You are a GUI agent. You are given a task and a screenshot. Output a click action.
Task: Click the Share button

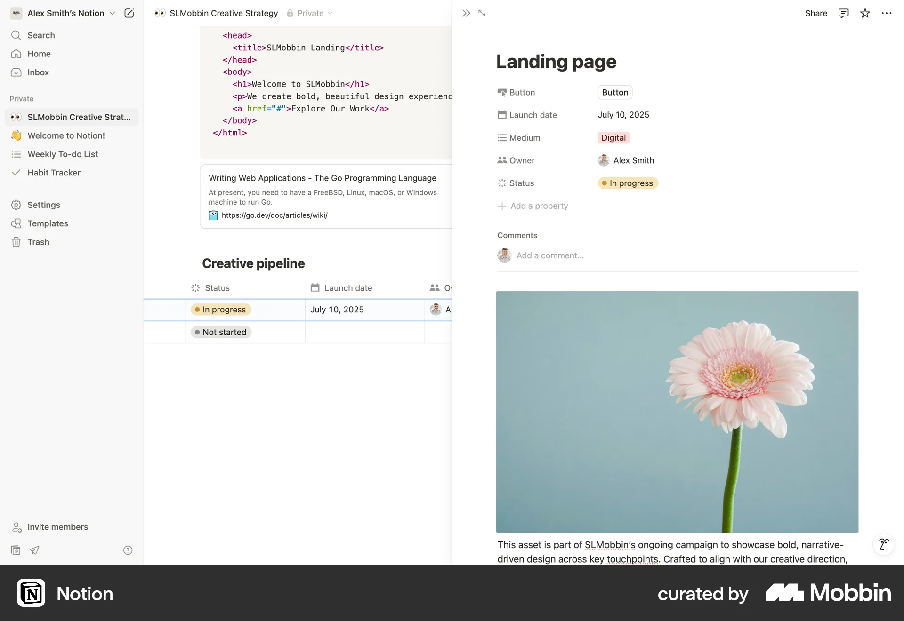coord(816,13)
